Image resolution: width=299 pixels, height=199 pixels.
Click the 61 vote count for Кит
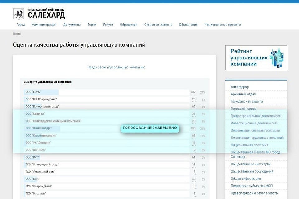pyautogui.click(x=194, y=157)
